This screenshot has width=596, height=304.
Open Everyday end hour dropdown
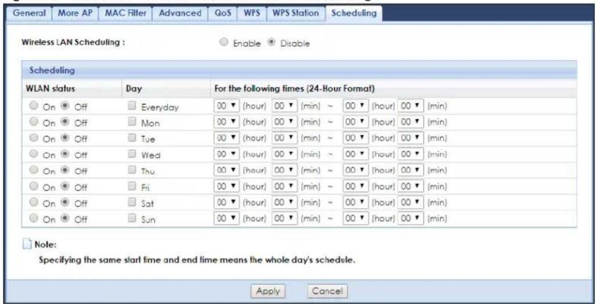tap(355, 106)
